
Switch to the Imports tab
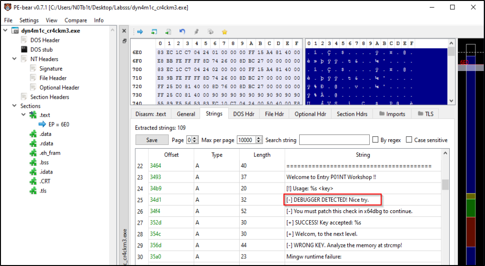[392, 114]
